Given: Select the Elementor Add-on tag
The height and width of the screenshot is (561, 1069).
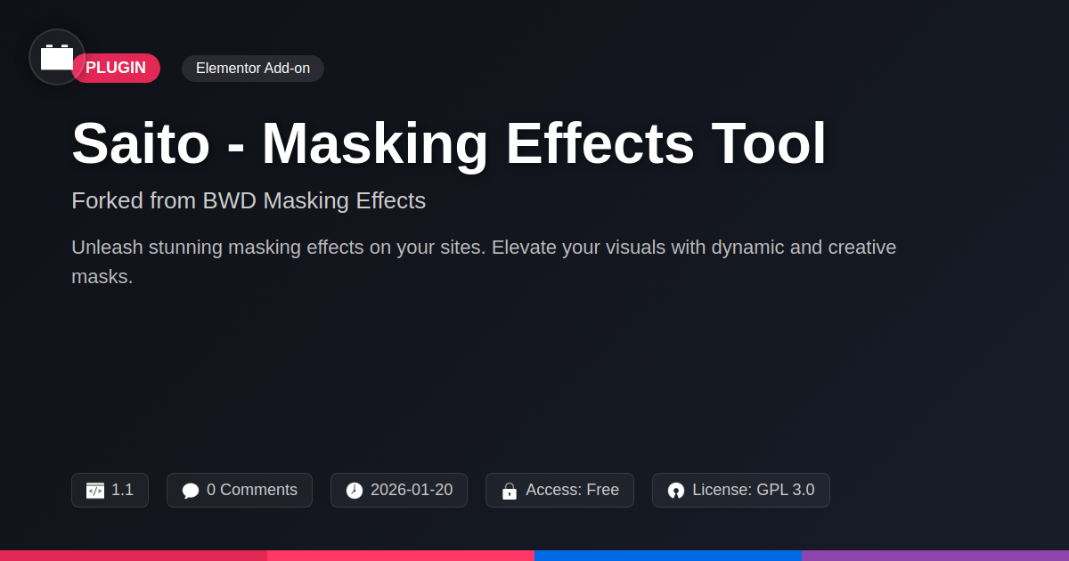Looking at the screenshot, I should [253, 69].
